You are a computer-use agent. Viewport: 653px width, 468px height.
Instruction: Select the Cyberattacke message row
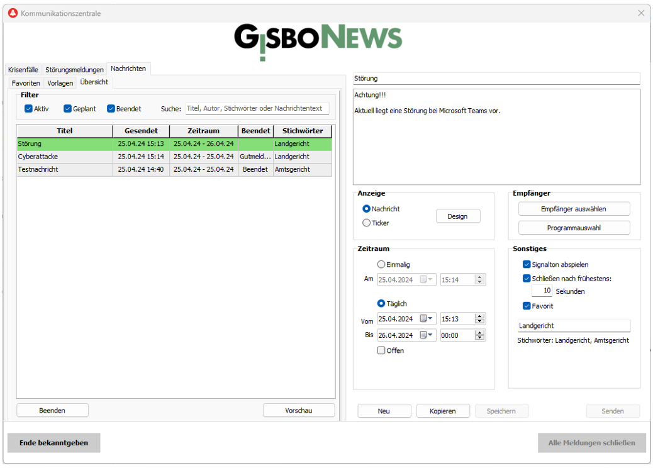tap(174, 157)
